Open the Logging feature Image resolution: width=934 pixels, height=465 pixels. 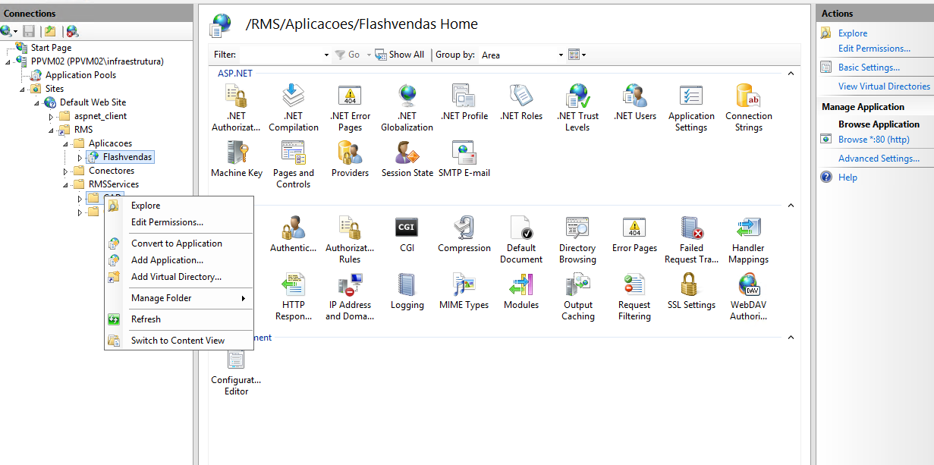[x=407, y=291]
